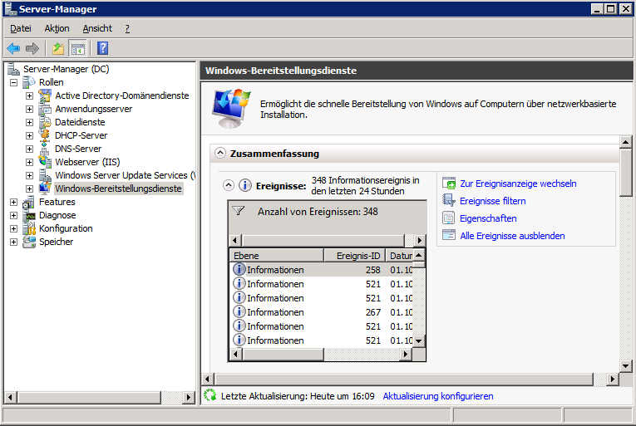Image resolution: width=636 pixels, height=426 pixels.
Task: Expand Active Directory-Domänendienste node
Action: pos(29,96)
